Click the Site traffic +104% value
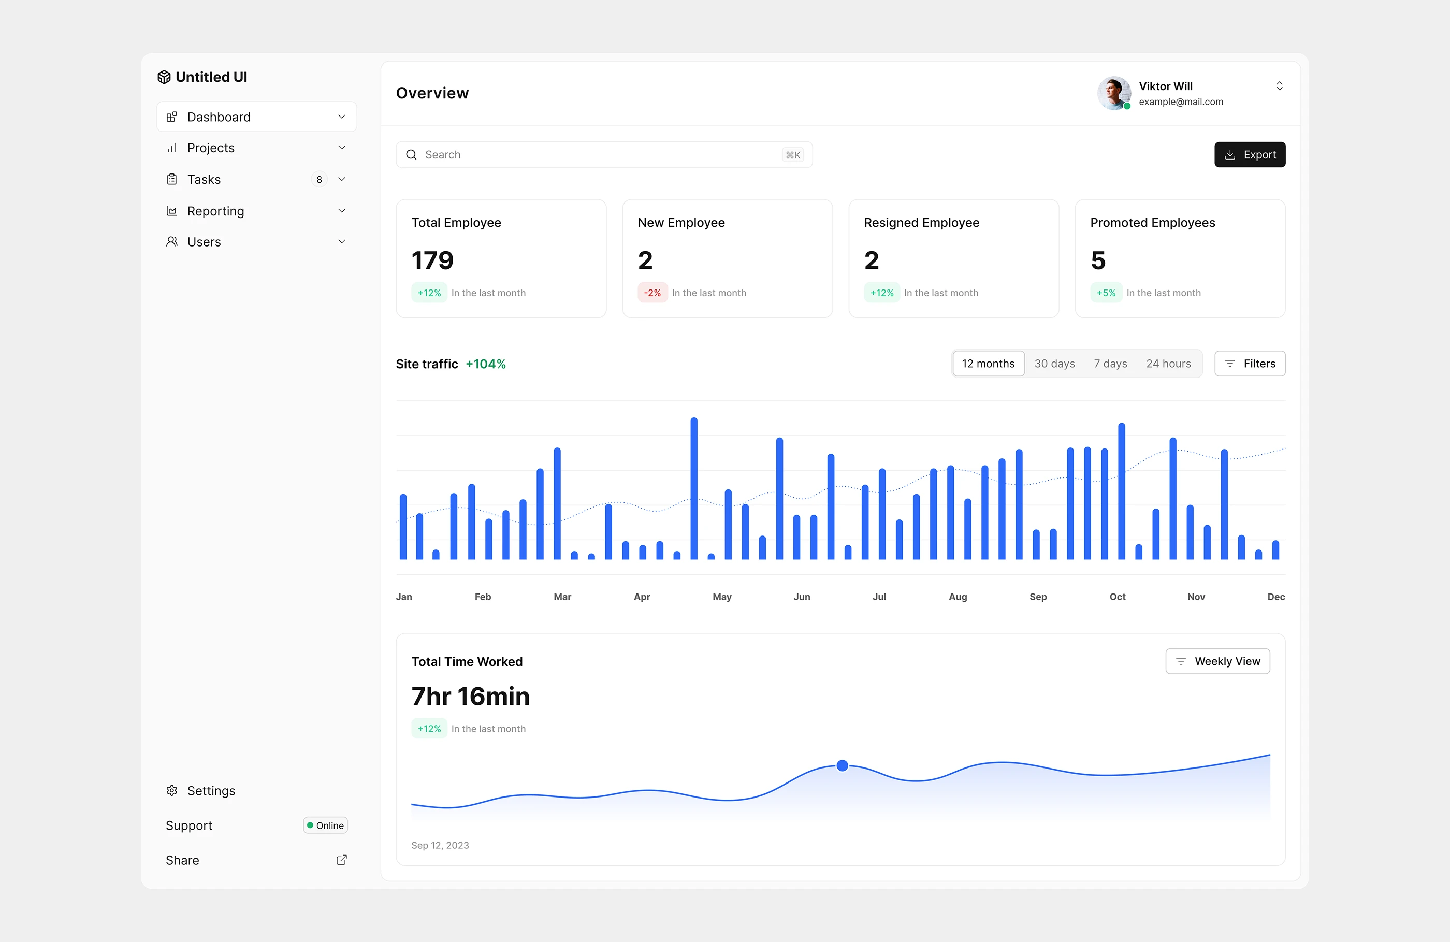Image resolution: width=1450 pixels, height=942 pixels. point(486,364)
